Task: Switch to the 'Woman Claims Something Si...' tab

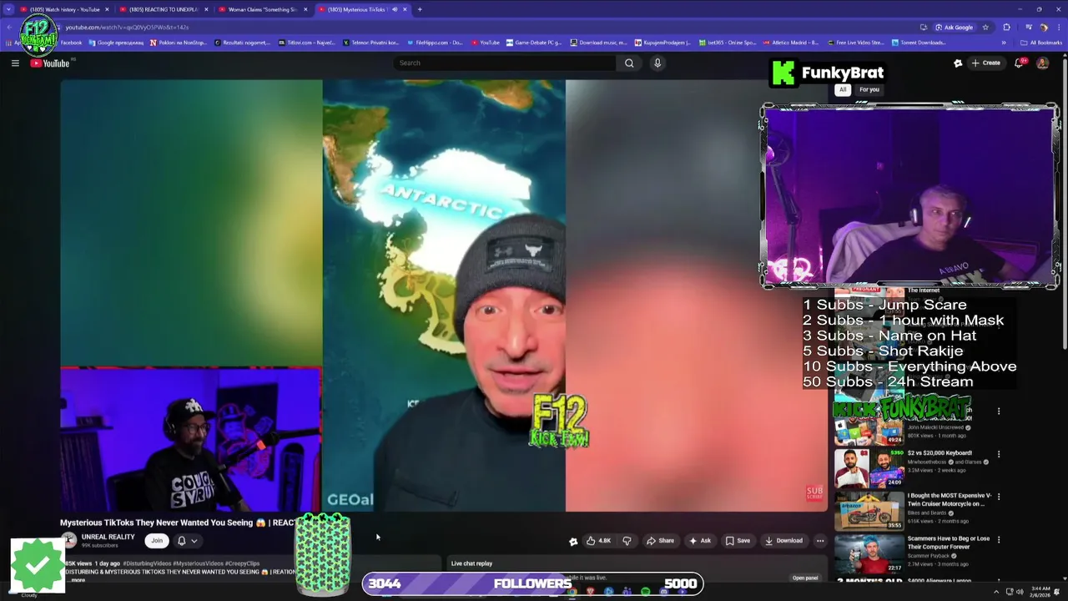Action: point(262,9)
